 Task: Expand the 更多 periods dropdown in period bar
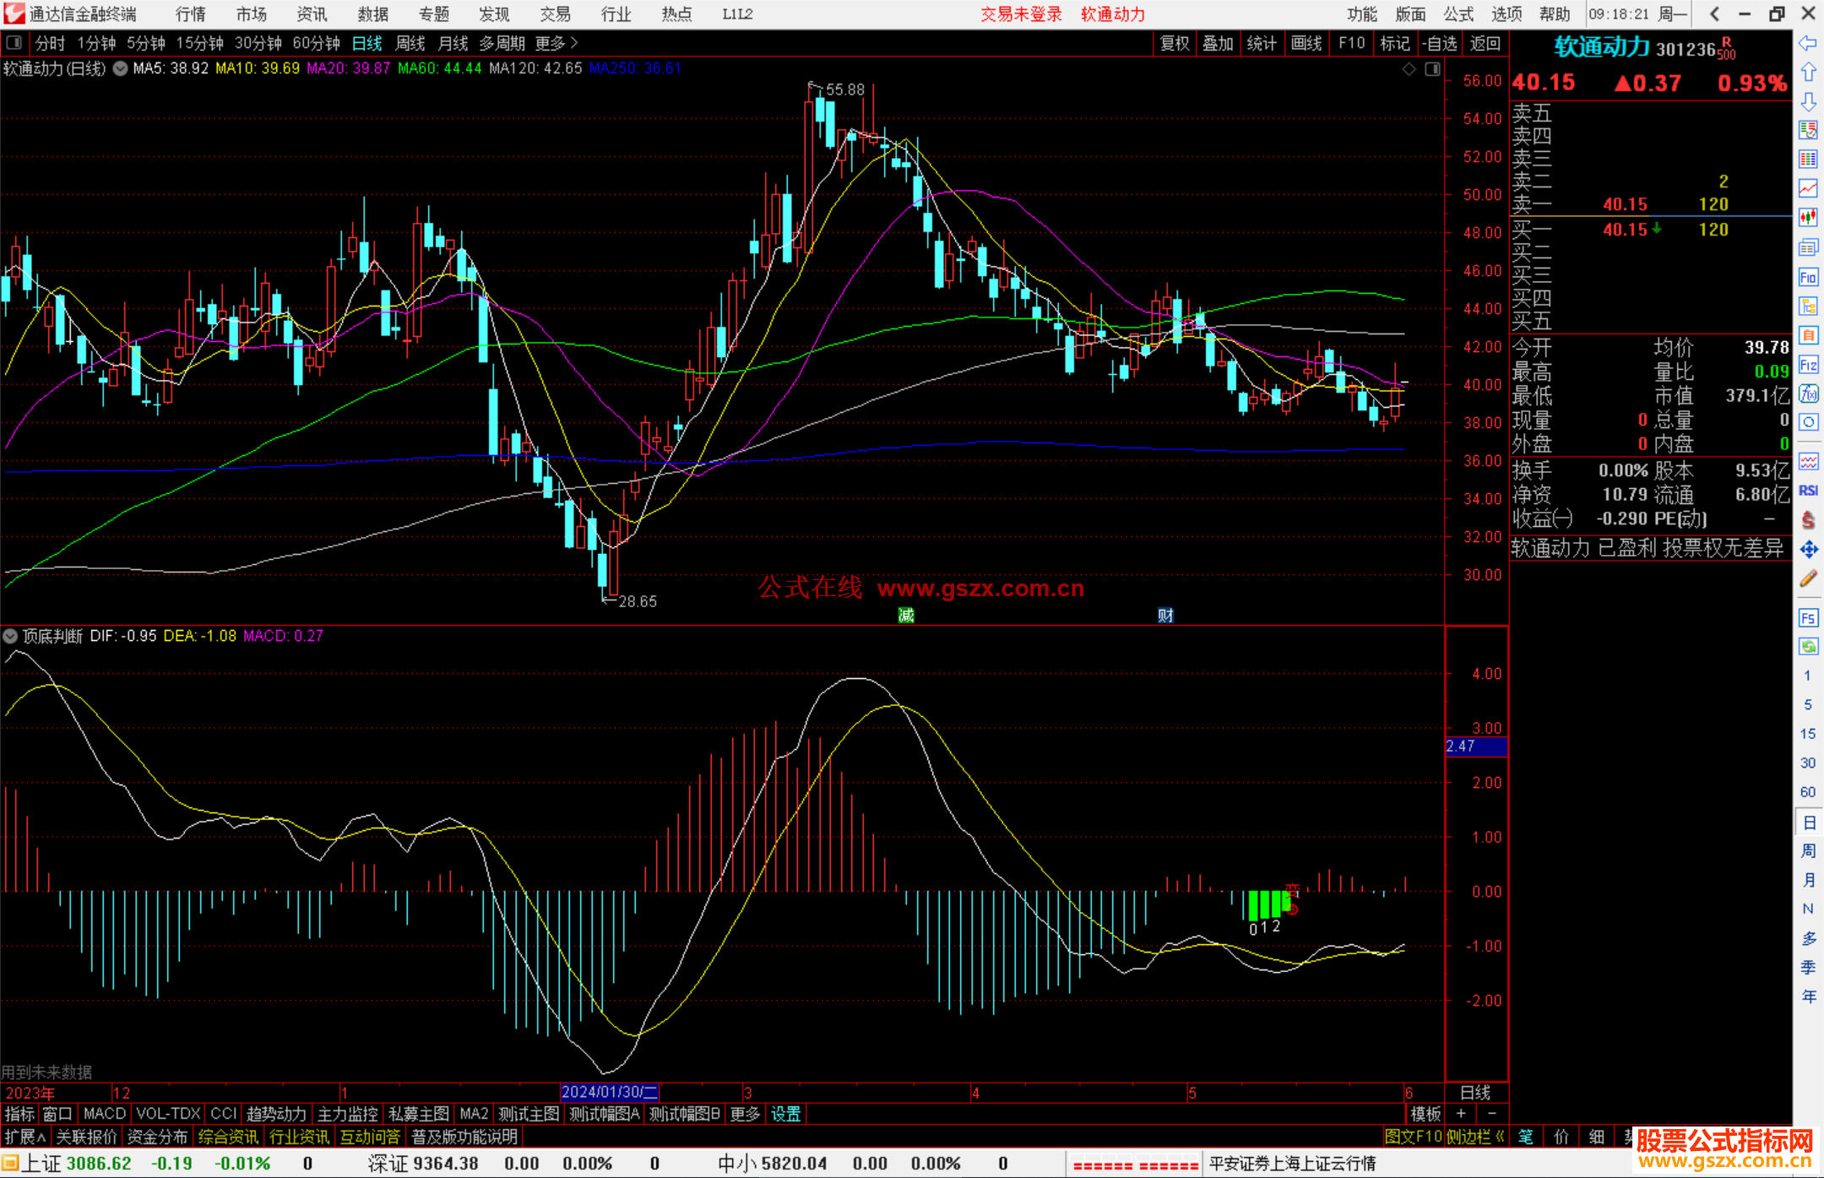click(x=556, y=43)
